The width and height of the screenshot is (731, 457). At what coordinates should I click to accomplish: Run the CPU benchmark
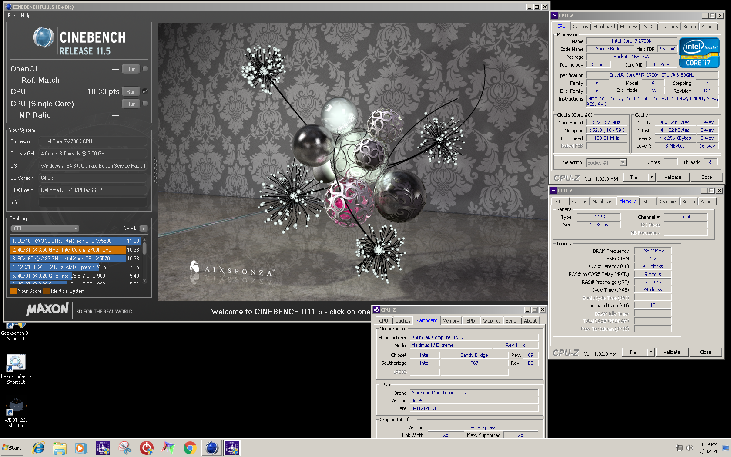[x=131, y=91]
